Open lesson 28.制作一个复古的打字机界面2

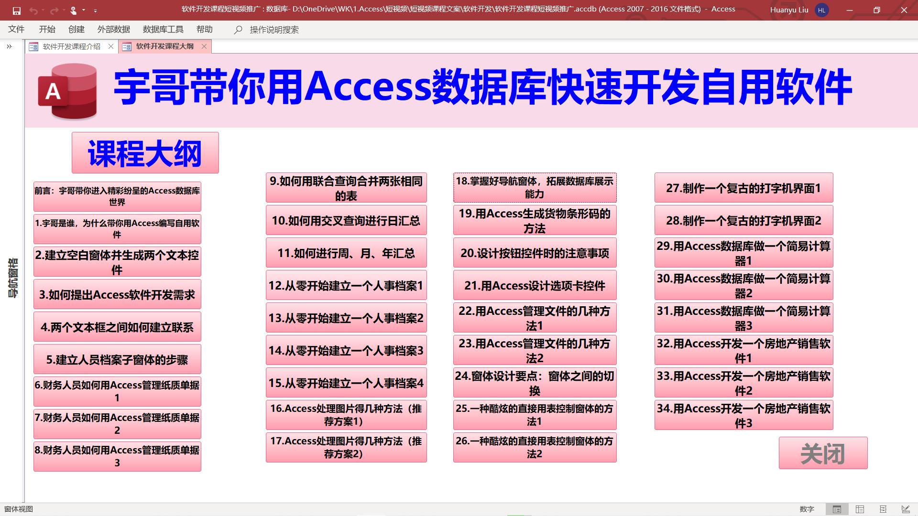(743, 220)
